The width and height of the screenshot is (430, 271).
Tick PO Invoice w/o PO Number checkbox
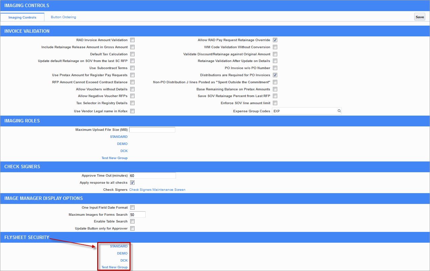tap(275, 68)
